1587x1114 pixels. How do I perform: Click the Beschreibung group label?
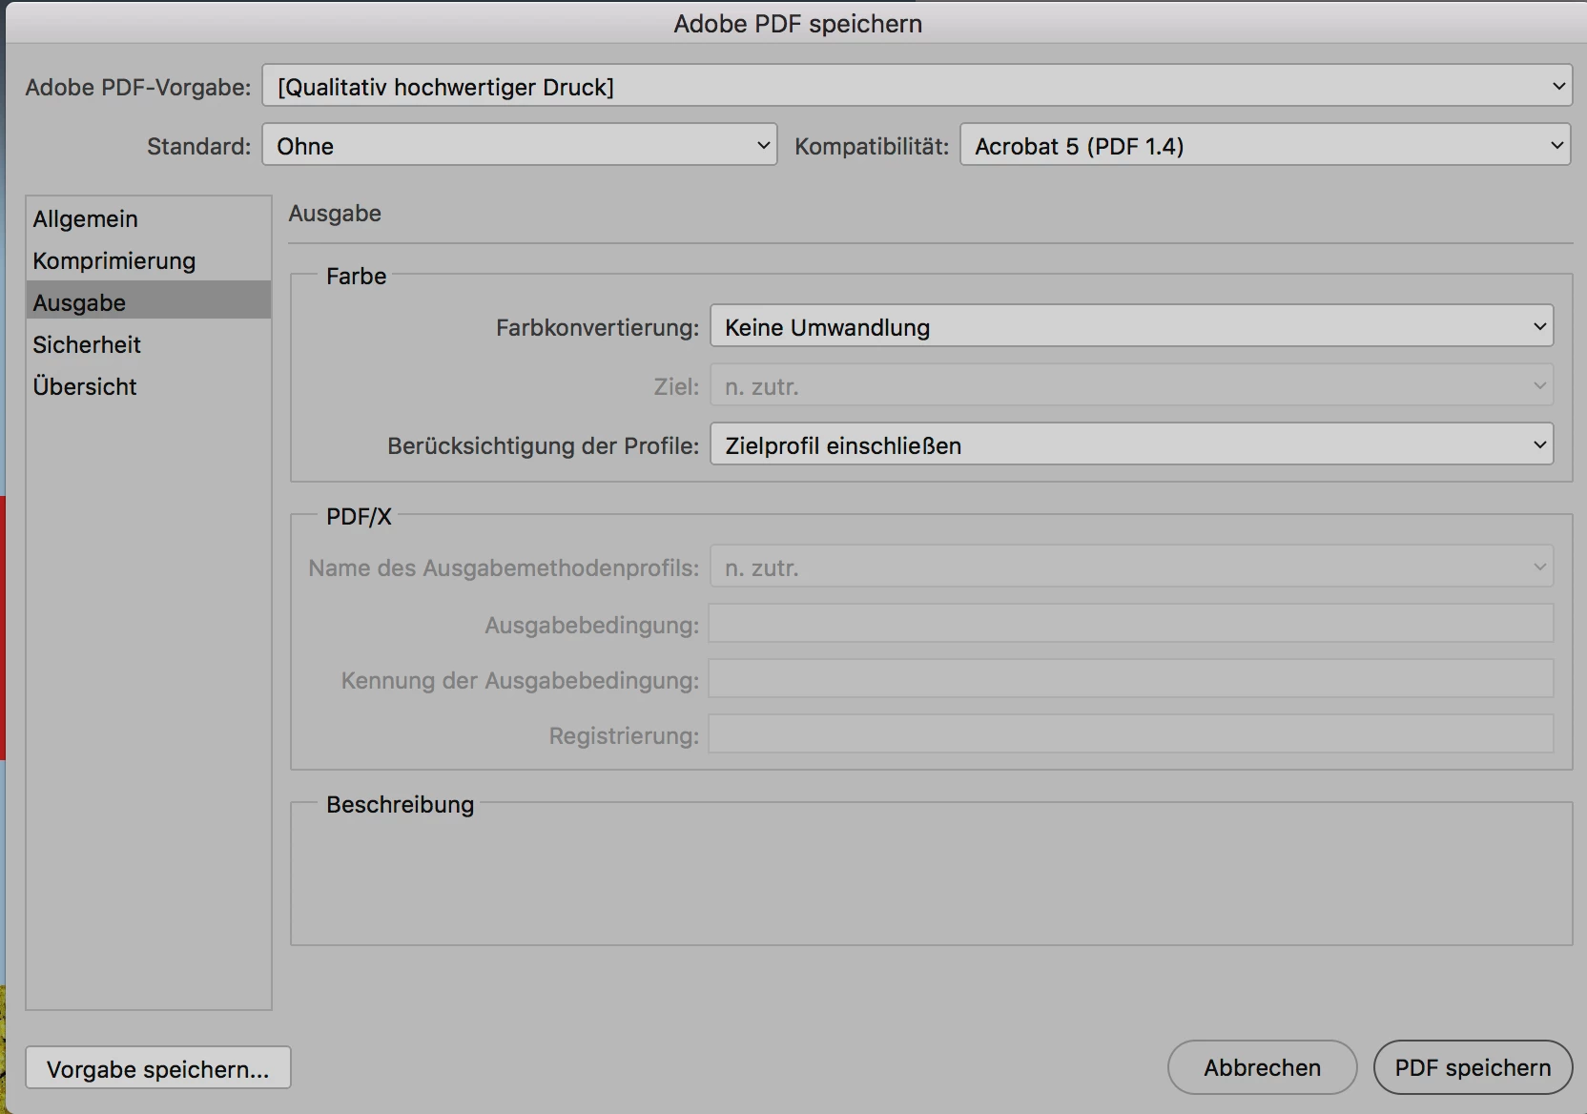click(x=400, y=804)
